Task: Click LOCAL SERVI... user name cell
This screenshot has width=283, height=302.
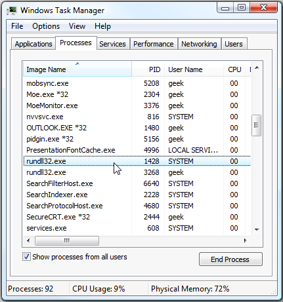Action: click(x=193, y=150)
